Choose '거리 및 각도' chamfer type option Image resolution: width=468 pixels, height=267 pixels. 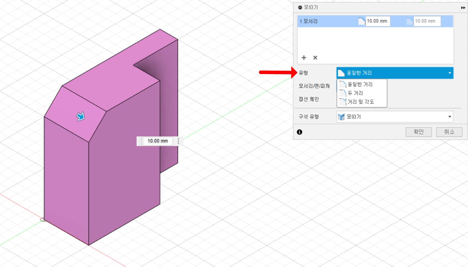[362, 102]
